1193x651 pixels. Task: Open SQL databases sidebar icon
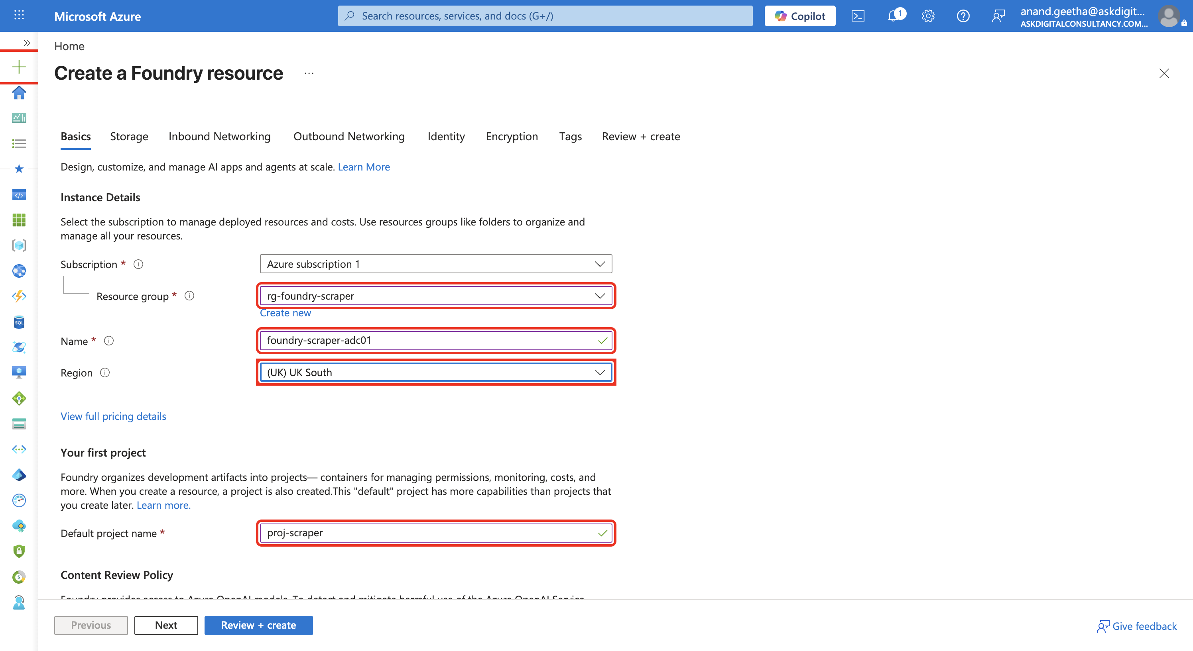(19, 322)
